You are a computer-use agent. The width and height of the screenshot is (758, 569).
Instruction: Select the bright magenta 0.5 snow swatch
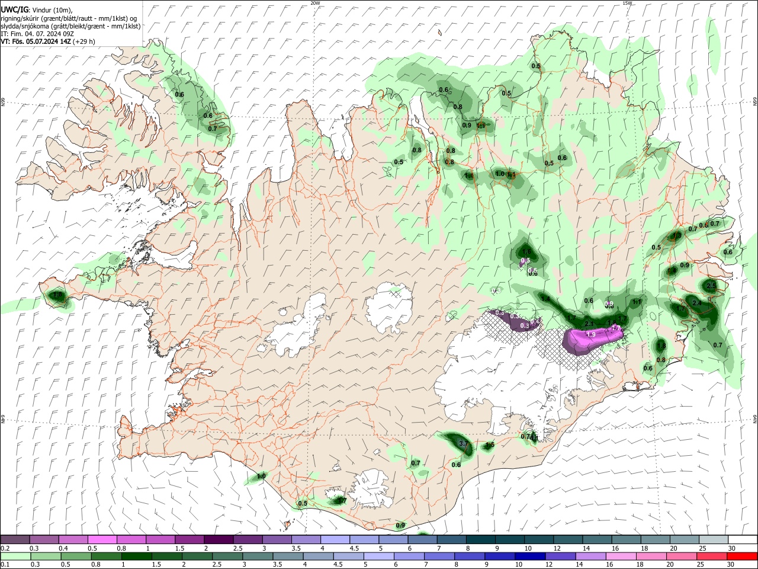pyautogui.click(x=102, y=539)
